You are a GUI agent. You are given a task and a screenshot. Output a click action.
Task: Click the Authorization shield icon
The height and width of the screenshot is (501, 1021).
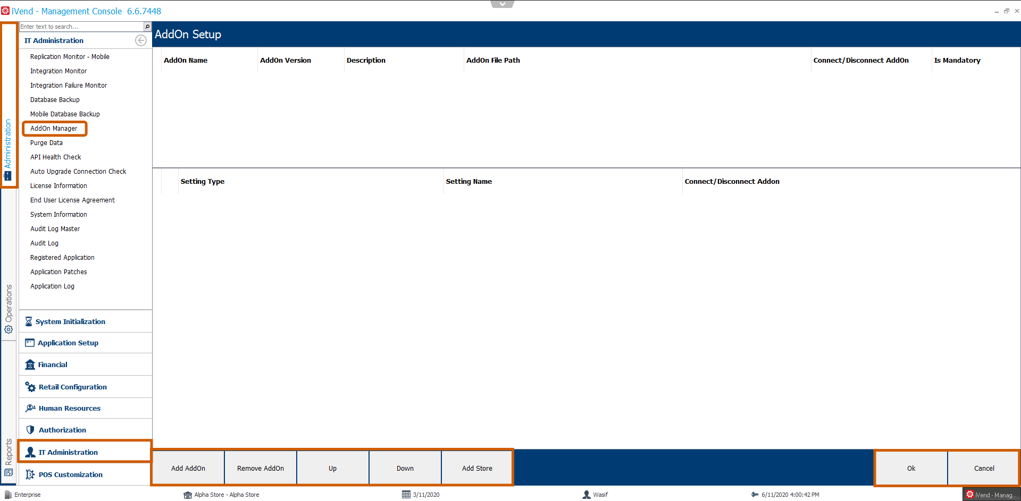[30, 430]
